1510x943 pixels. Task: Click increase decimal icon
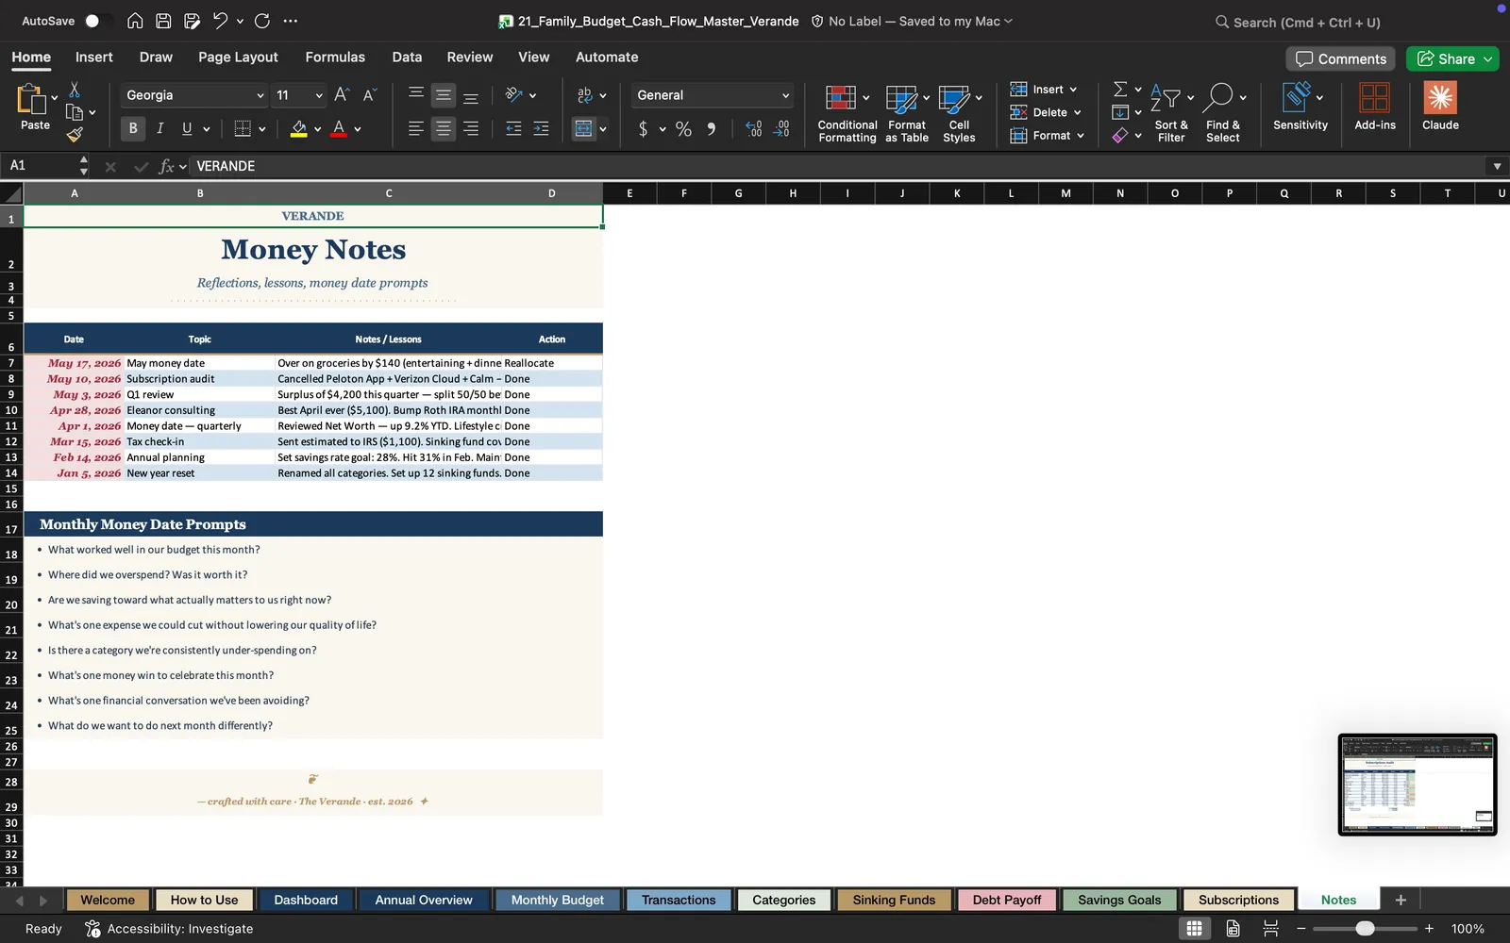pos(753,129)
